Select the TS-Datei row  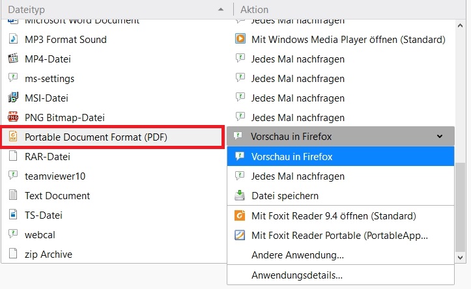(113, 215)
